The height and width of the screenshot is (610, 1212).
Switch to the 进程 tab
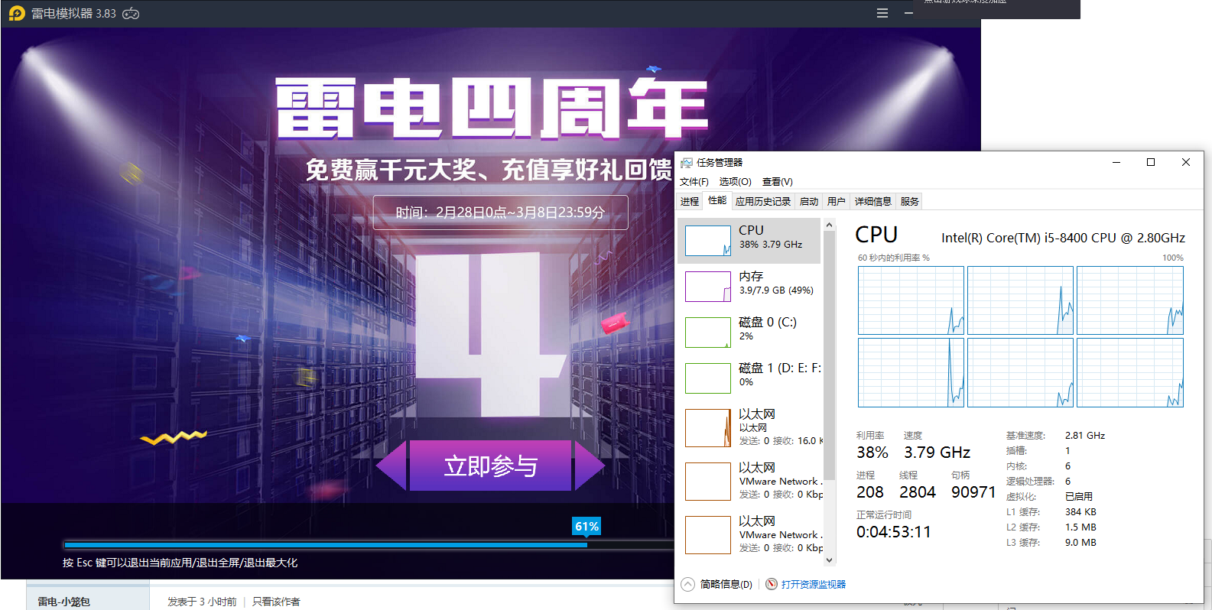(690, 202)
